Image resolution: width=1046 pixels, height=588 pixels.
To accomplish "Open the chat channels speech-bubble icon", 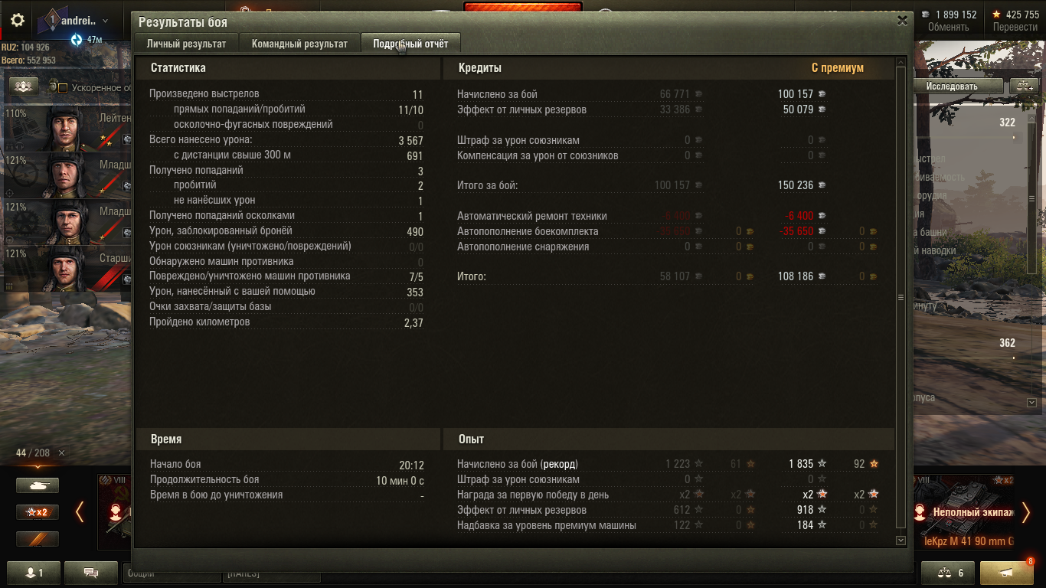I will point(91,573).
